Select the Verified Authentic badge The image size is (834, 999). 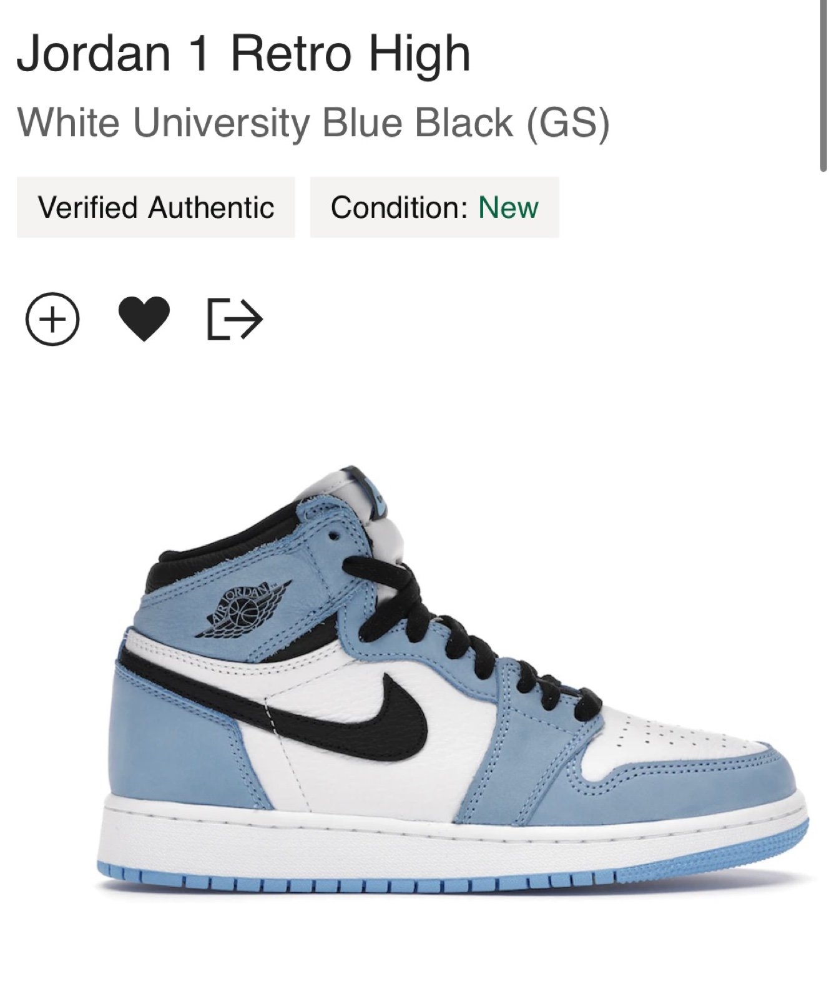point(155,207)
